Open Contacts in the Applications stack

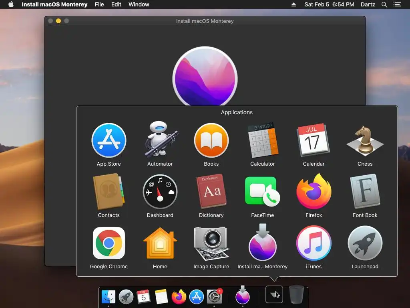pyautogui.click(x=109, y=191)
